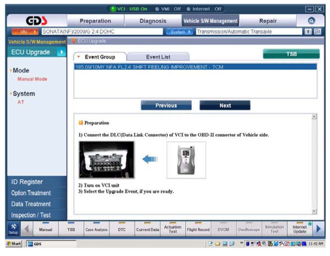
Task: Switch to the Event List tab
Action: pyautogui.click(x=158, y=57)
